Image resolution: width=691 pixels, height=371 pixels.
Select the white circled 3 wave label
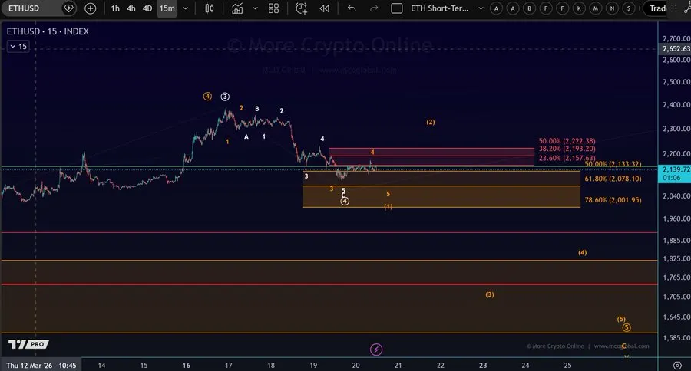coord(225,97)
